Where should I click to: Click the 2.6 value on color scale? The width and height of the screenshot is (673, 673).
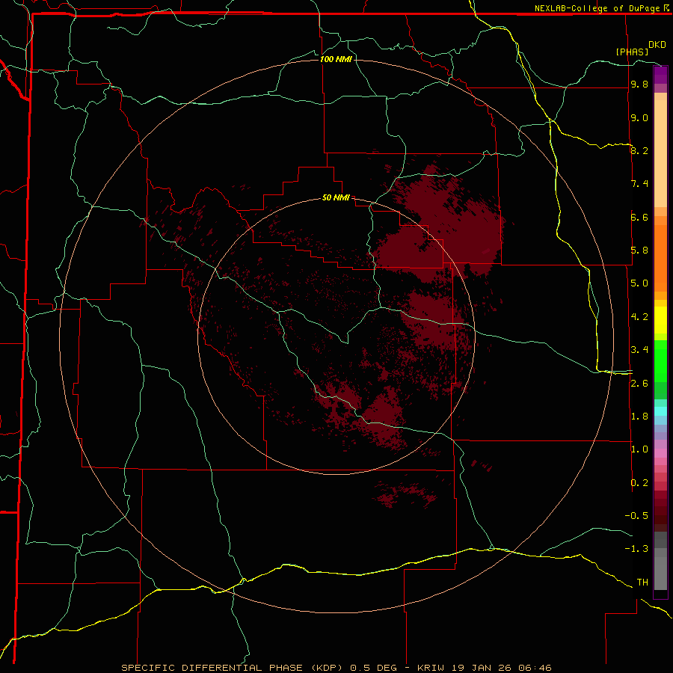639,384
